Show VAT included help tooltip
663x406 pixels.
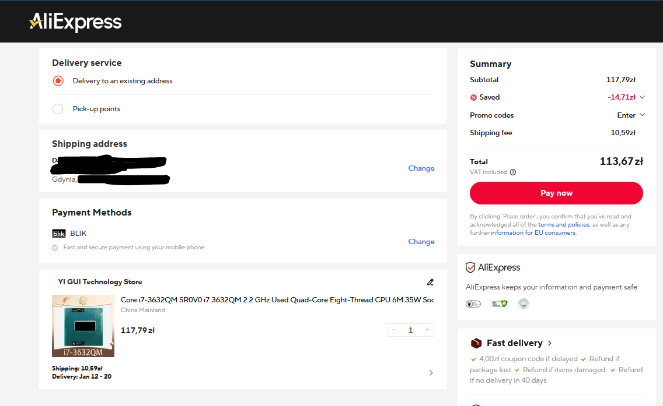tap(513, 172)
